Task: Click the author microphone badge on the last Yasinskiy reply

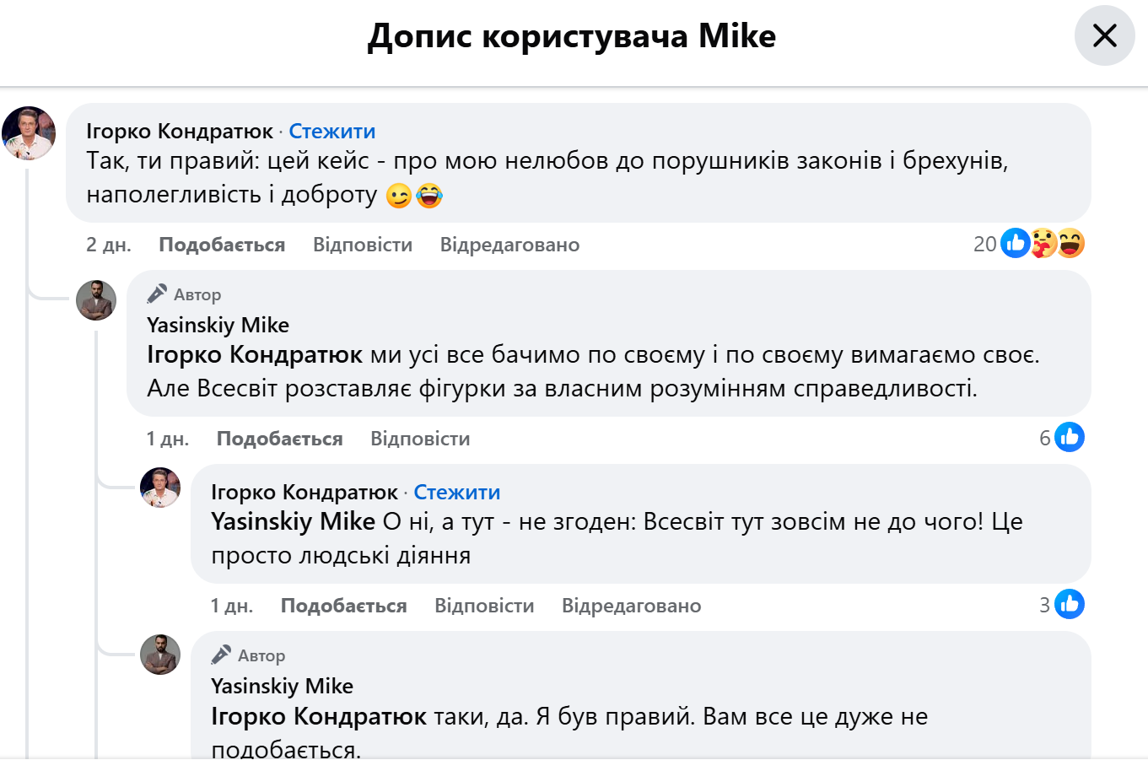Action: tap(221, 655)
